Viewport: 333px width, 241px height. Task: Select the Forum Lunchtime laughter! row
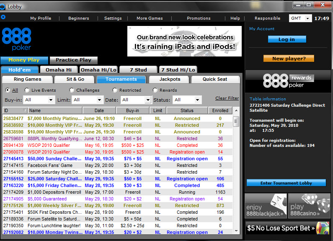(x=117, y=226)
